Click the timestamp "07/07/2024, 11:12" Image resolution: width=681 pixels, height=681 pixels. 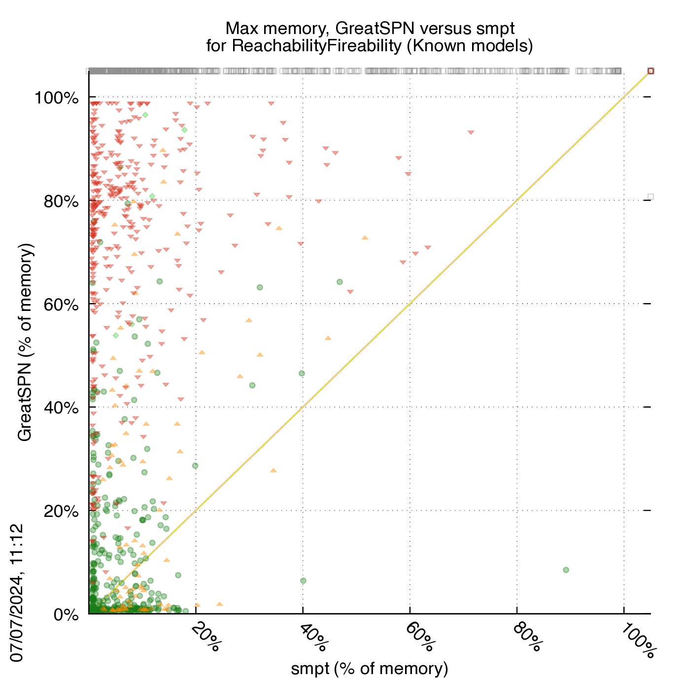[x=16, y=593]
